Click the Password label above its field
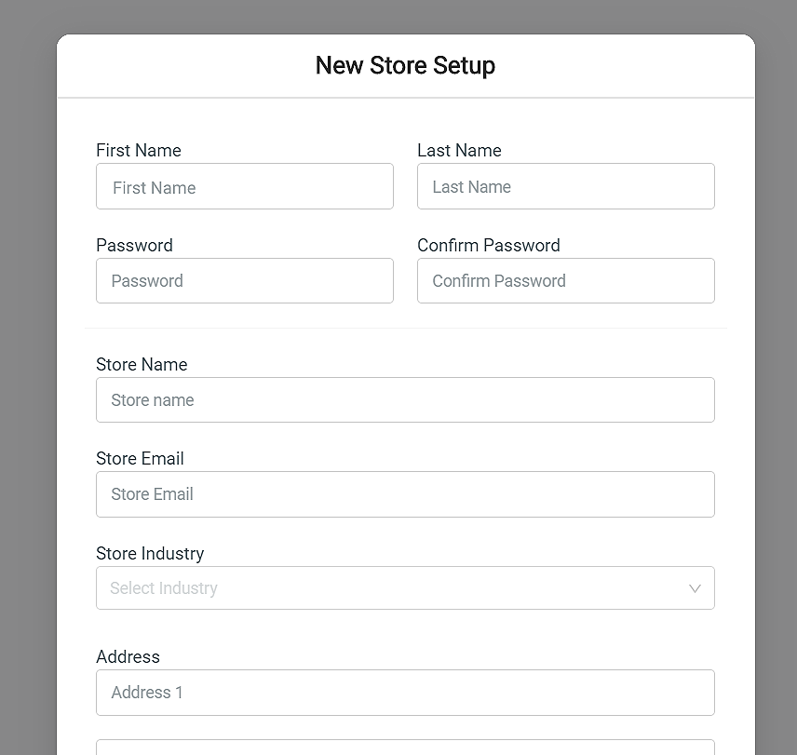This screenshot has height=755, width=797. [134, 246]
